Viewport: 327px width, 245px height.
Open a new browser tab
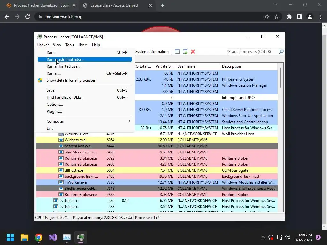tap(163, 6)
